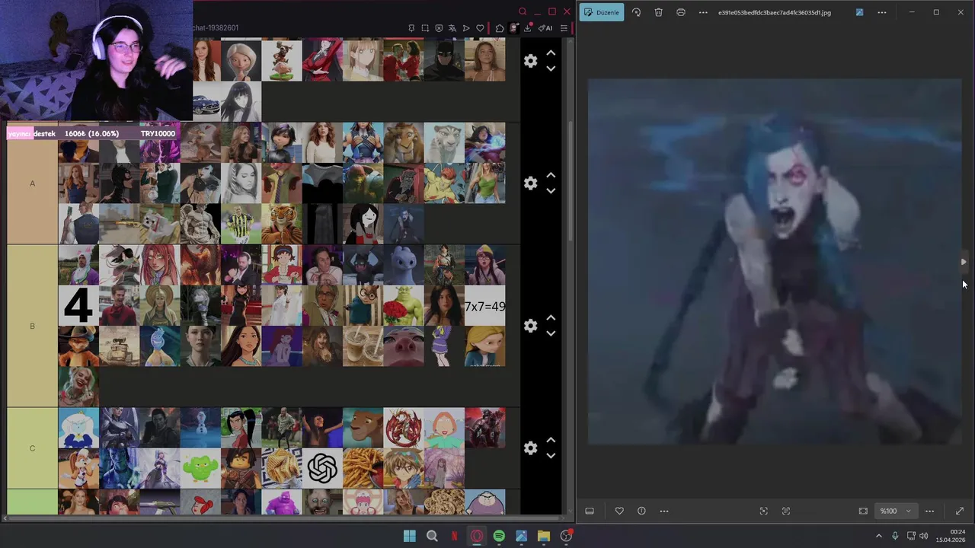Open ellipsis menu beside zoom dropdown
The image size is (975, 548).
929,511
